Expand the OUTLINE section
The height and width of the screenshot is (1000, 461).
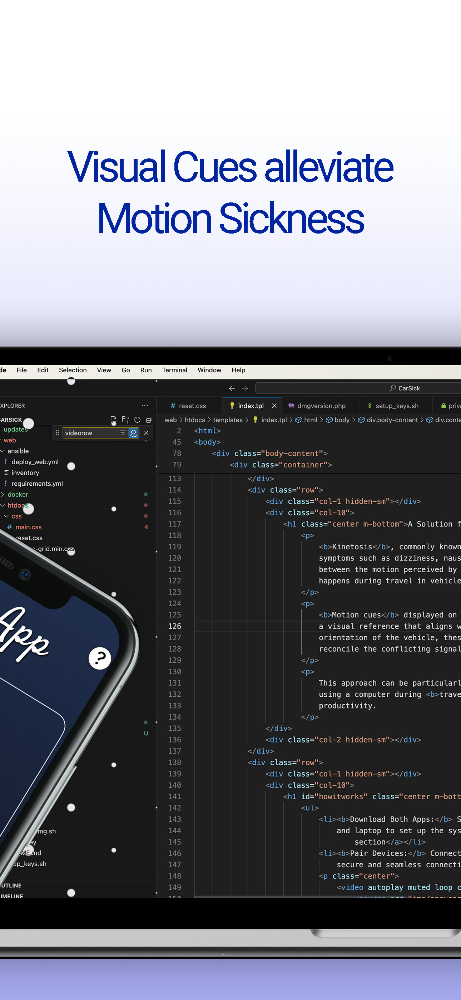point(12,886)
